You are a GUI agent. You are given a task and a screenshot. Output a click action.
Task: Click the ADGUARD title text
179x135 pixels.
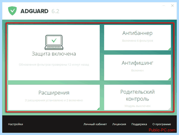click(34, 11)
